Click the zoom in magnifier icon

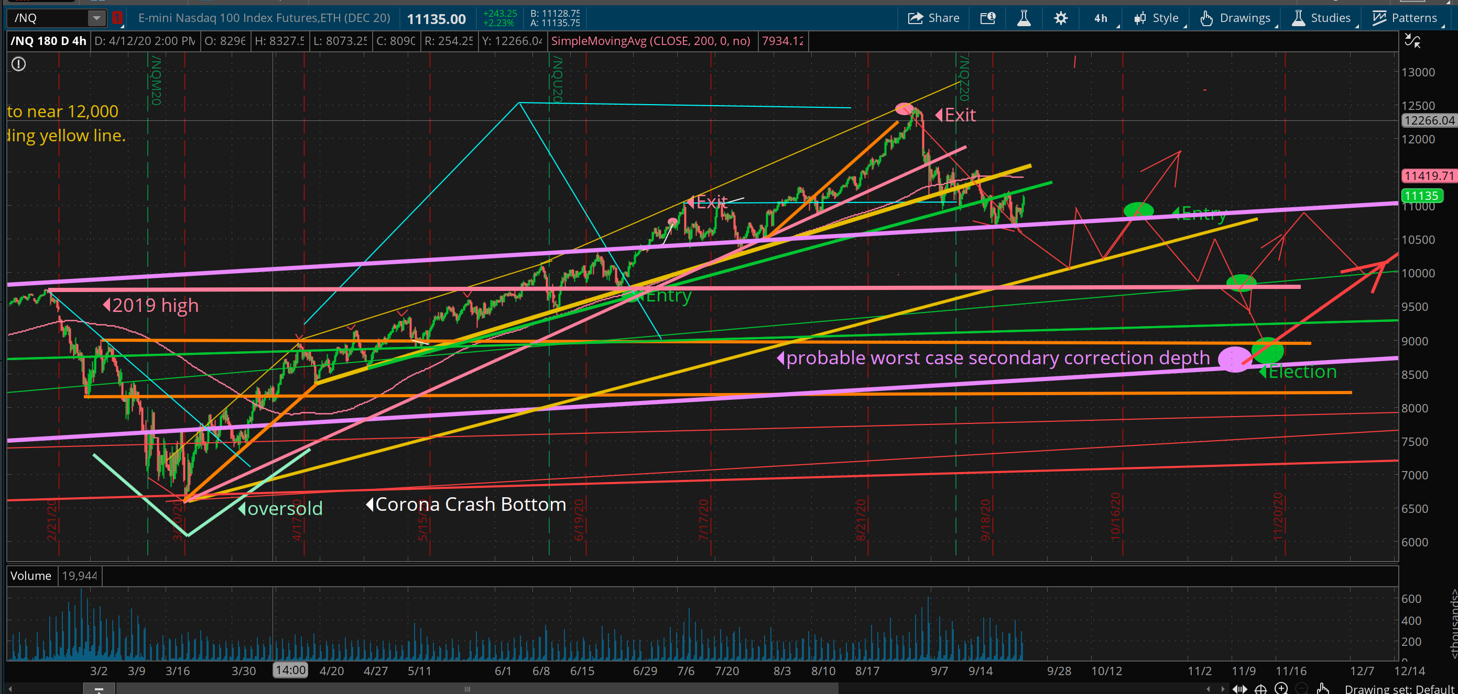[1281, 688]
